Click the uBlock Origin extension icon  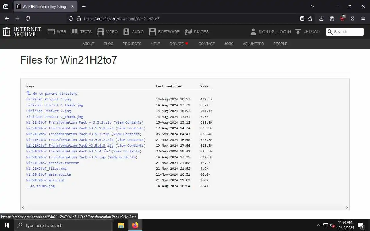343,18
